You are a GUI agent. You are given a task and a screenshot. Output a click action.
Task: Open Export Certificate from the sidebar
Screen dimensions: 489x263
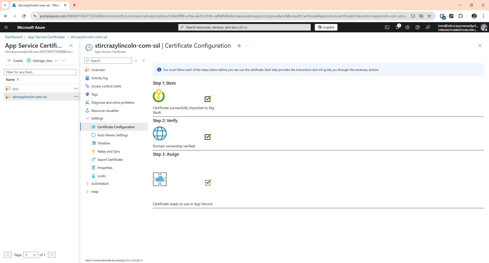(110, 160)
